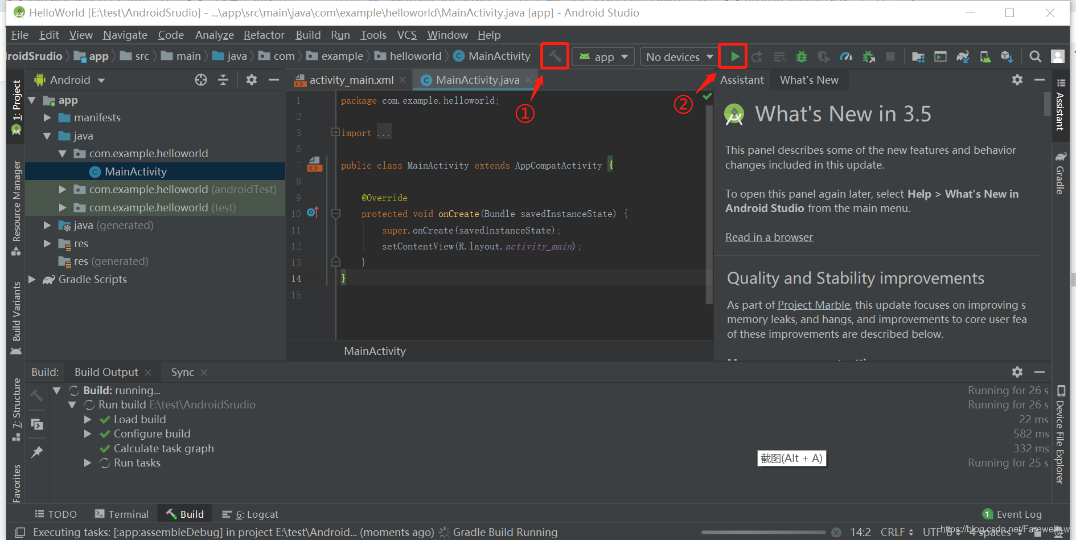The width and height of the screenshot is (1076, 540).
Task: Stop the Gradle build progress with cancel icon
Action: (x=836, y=532)
